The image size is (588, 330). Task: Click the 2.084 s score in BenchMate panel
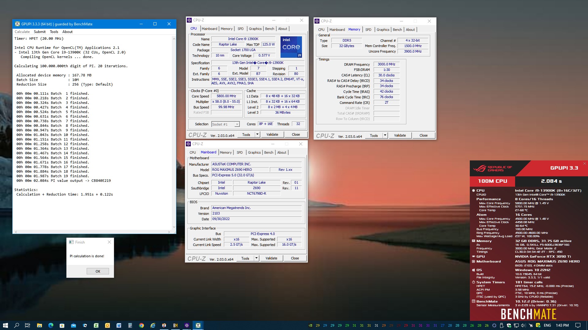tap(551, 181)
